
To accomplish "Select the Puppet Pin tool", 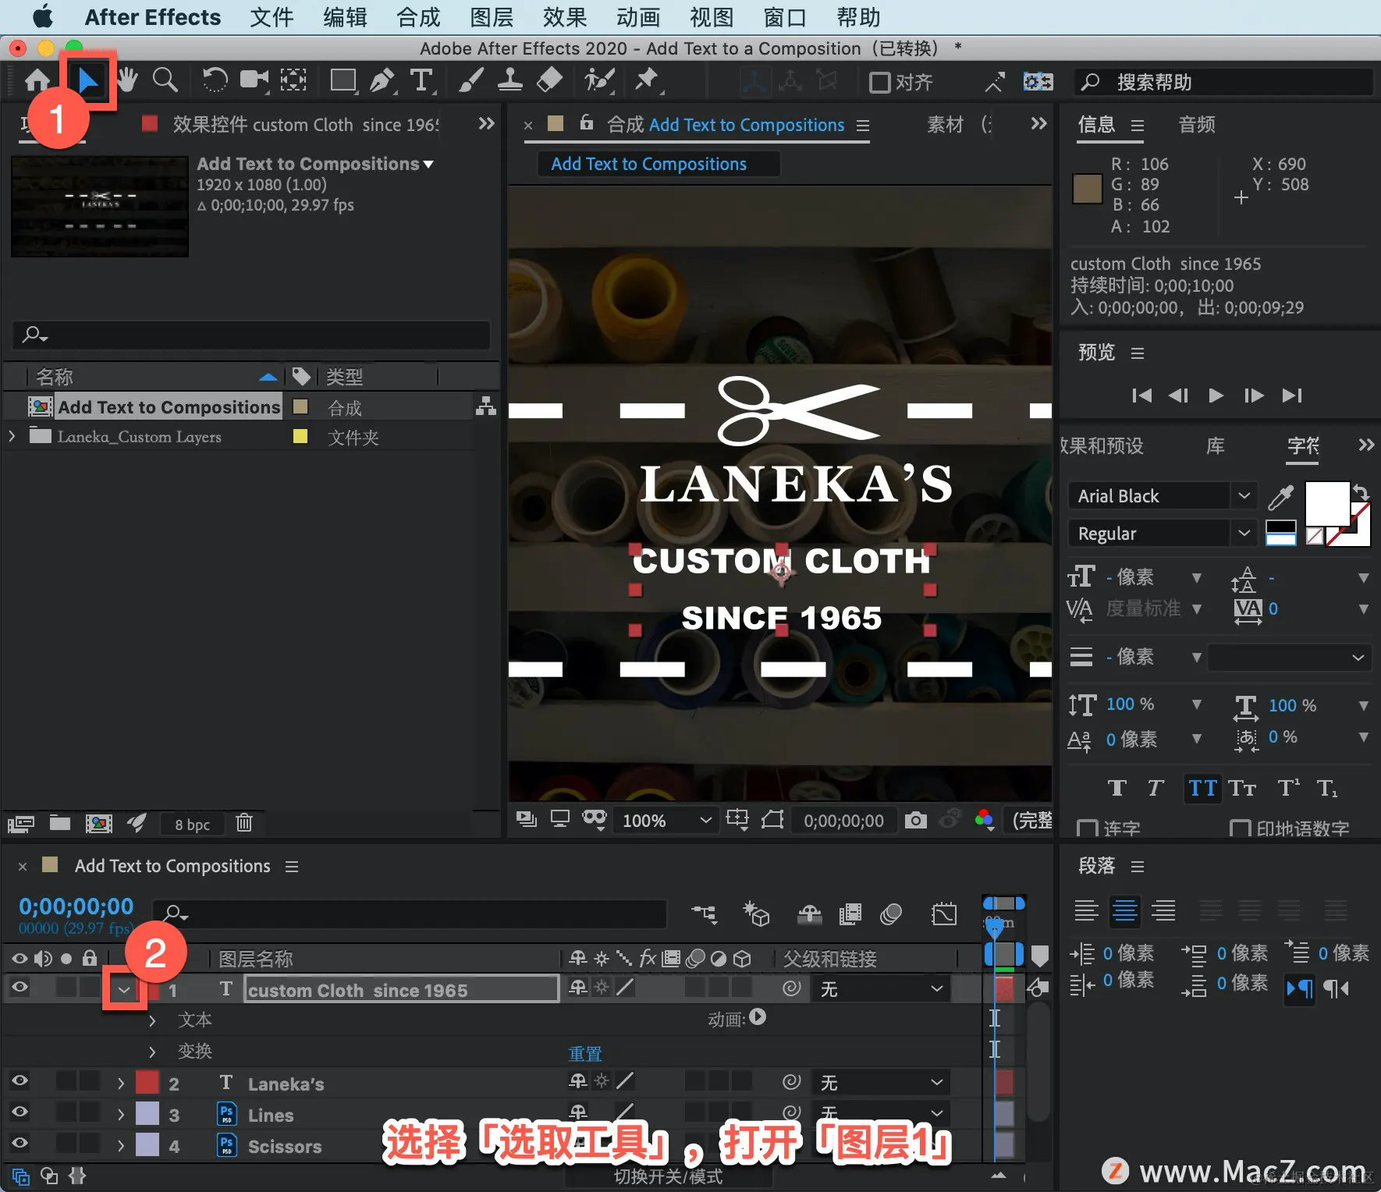I will pyautogui.click(x=646, y=80).
